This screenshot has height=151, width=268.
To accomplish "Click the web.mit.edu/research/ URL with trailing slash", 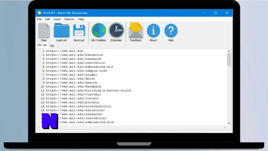I will [x=80, y=114].
